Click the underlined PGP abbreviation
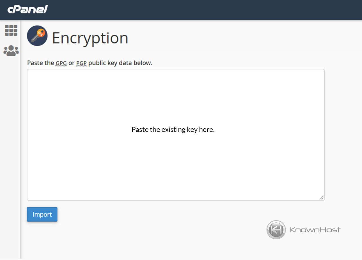Viewport: 362px width, 260px height. pos(81,63)
